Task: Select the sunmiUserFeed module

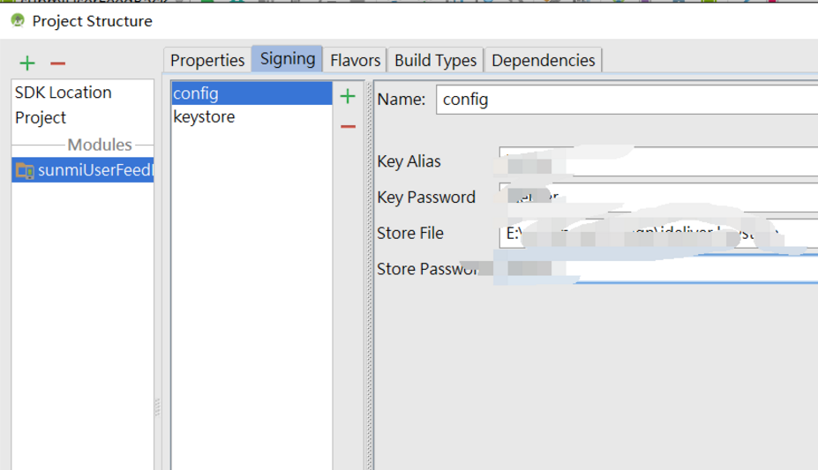Action: [x=84, y=170]
